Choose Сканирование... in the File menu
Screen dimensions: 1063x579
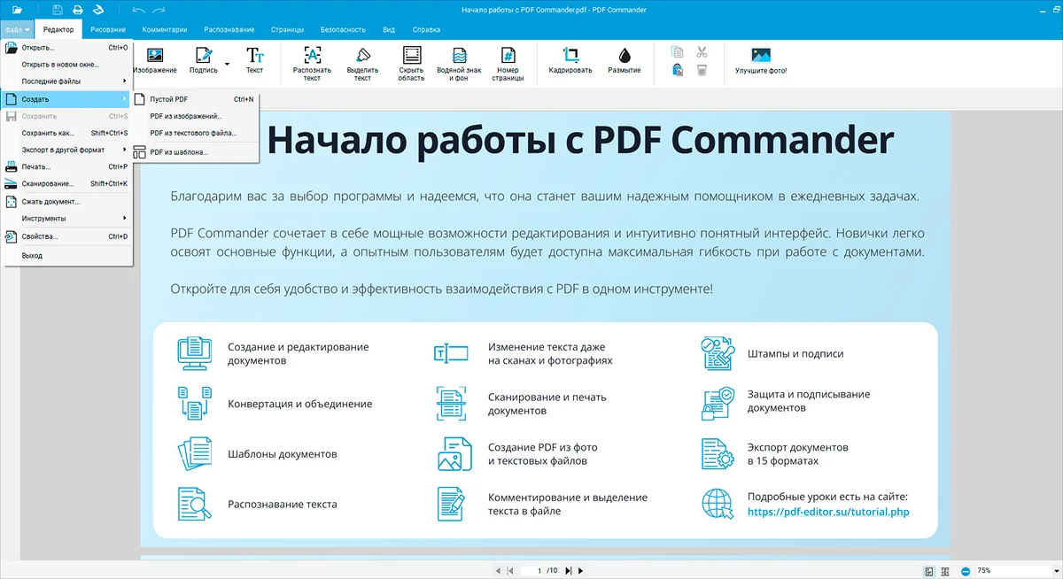click(66, 184)
